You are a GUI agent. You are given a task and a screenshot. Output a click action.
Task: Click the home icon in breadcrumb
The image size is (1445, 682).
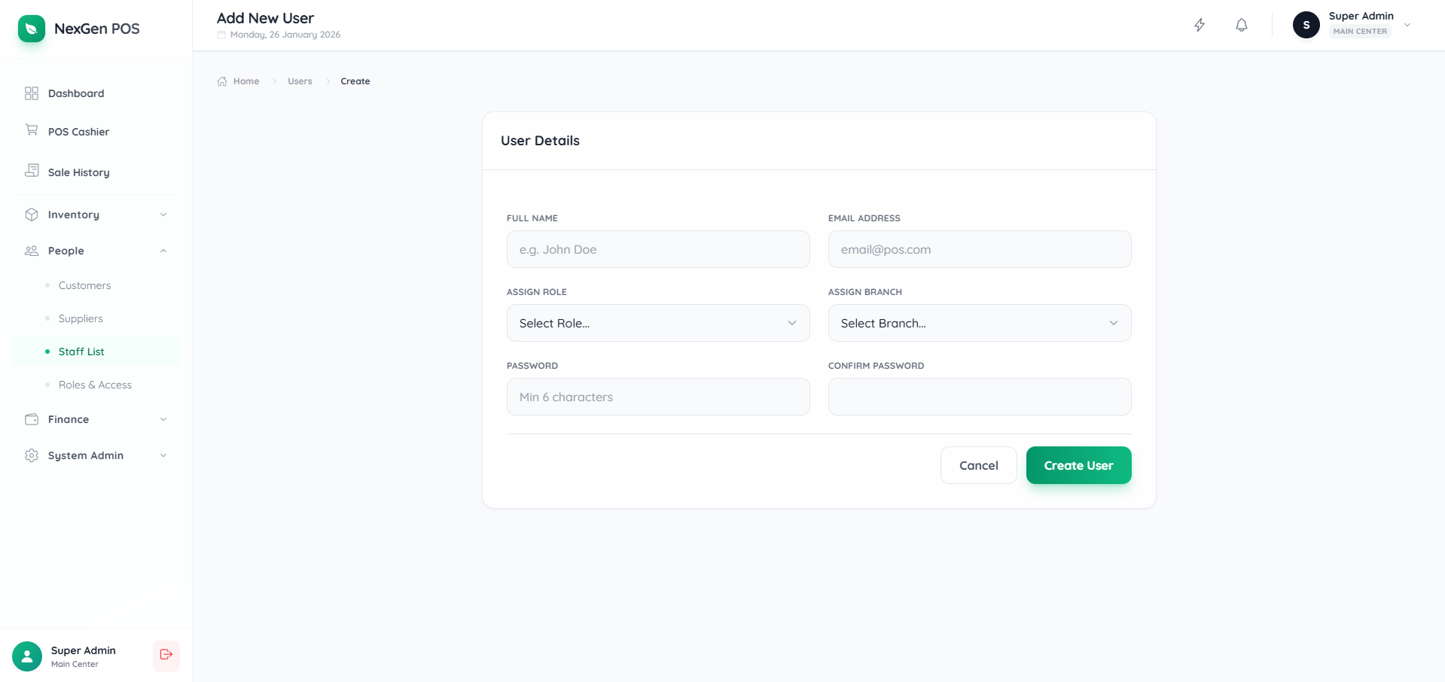coord(221,81)
